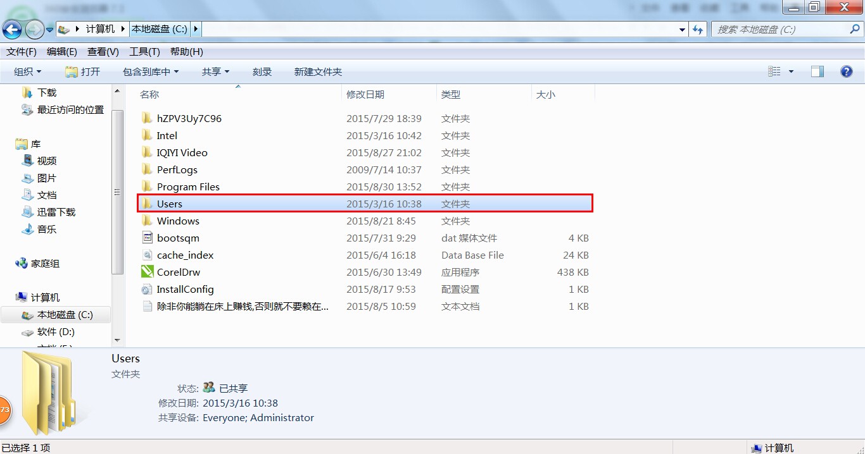Toggle the preview pane icon
This screenshot has width=865, height=454.
point(818,71)
